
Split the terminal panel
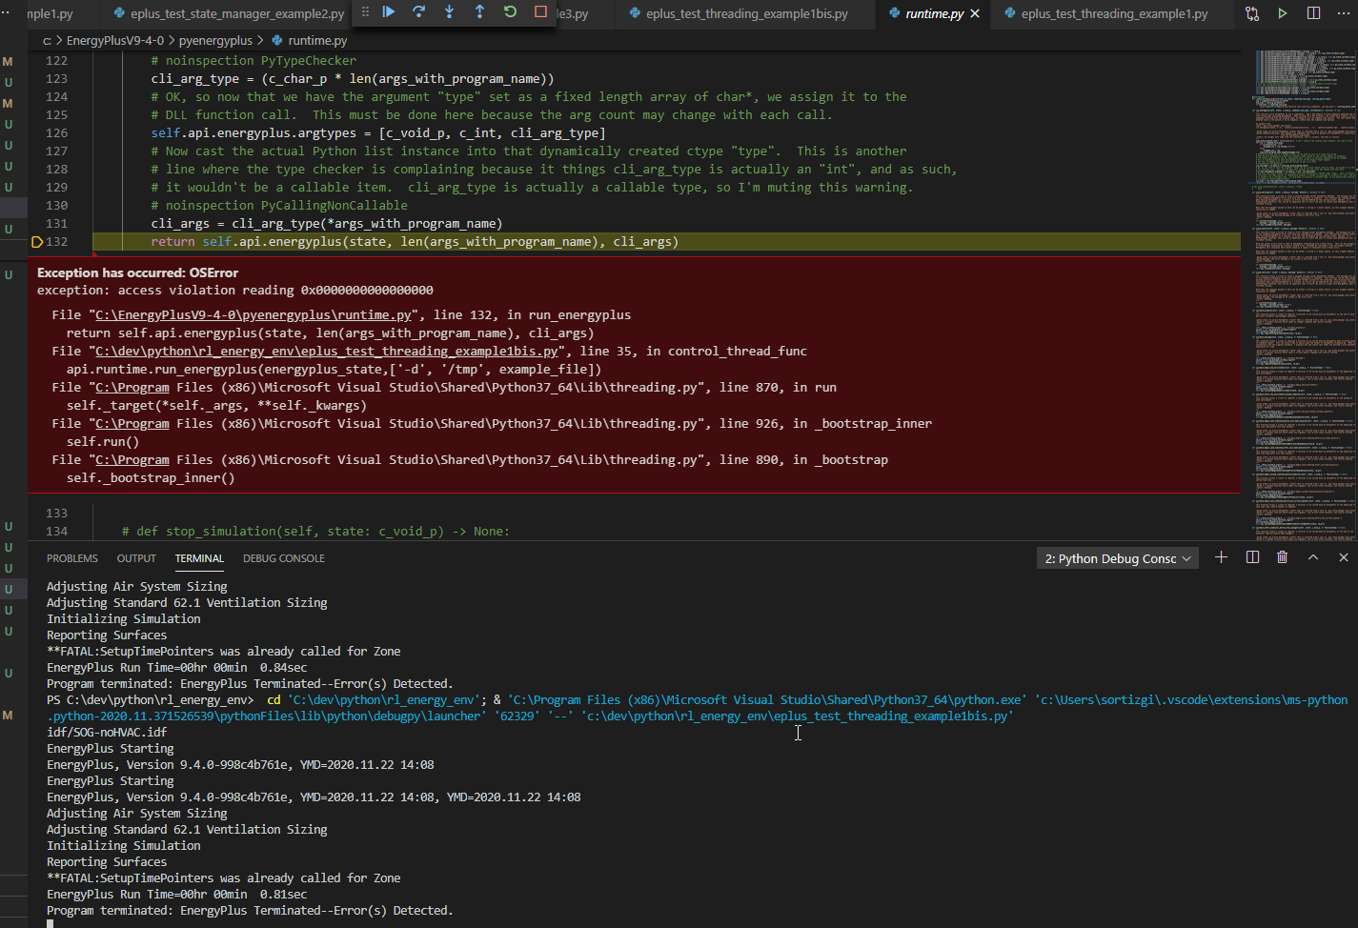click(1252, 557)
